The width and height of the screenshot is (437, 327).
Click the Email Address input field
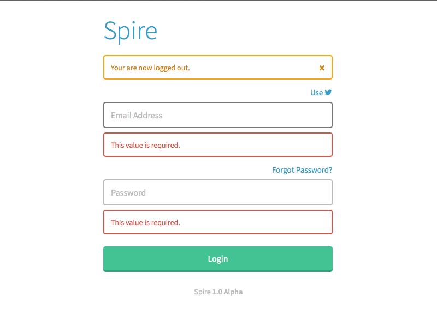[x=218, y=115]
